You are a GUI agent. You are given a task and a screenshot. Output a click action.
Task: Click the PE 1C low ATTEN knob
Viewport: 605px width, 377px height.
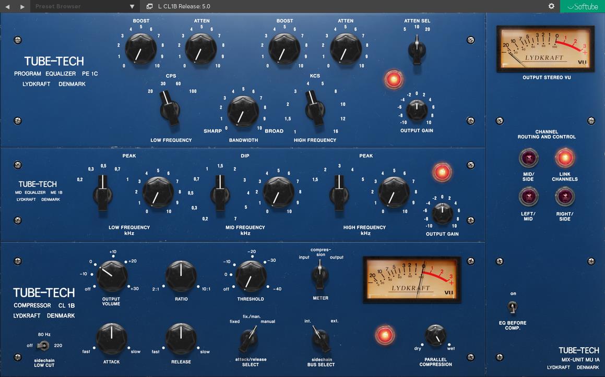click(x=200, y=50)
